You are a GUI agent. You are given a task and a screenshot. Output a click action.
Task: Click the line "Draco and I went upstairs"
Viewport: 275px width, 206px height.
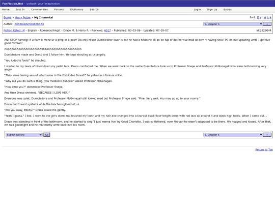click(x=42, y=104)
